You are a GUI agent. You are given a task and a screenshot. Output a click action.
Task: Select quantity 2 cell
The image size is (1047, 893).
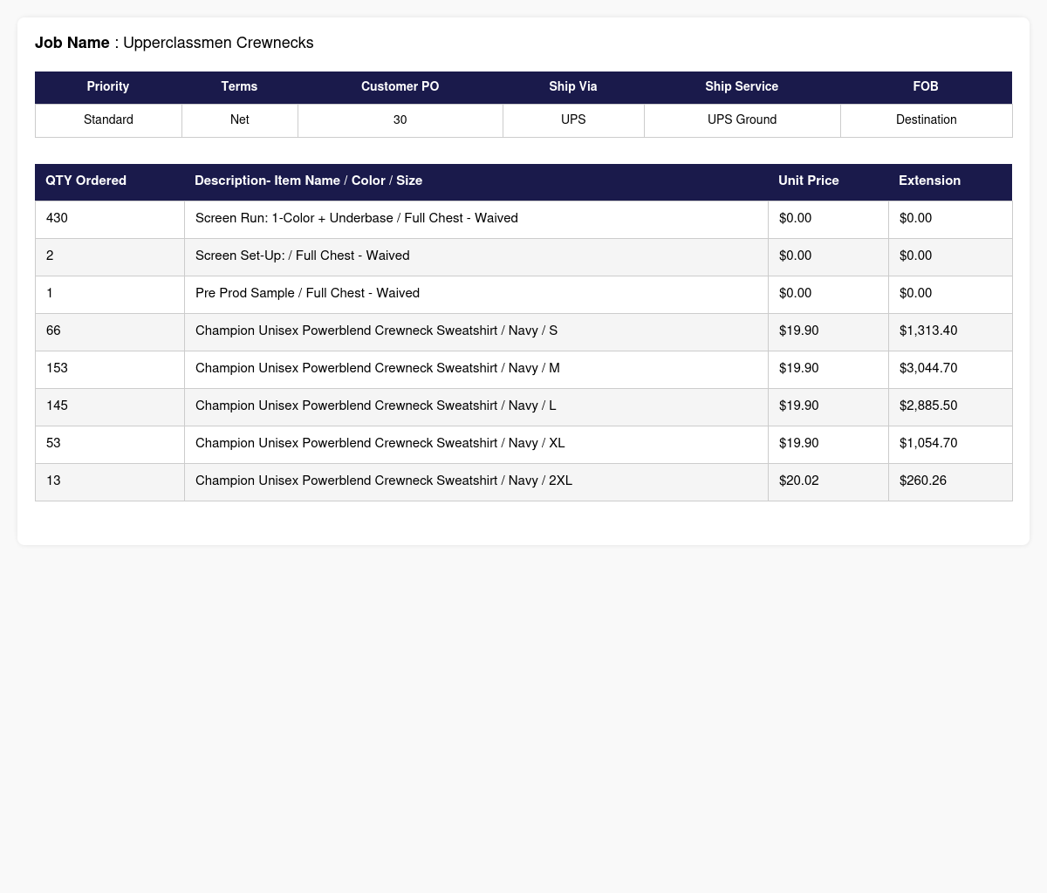coord(110,256)
